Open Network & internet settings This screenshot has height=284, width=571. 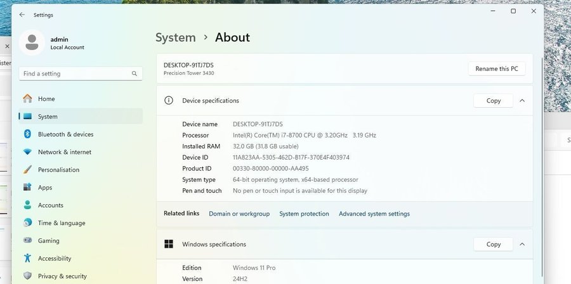[64, 152]
